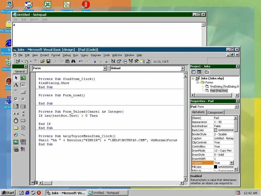Select the TextBox control tool
This screenshot has width=261, height=196.
click(x=23, y=85)
